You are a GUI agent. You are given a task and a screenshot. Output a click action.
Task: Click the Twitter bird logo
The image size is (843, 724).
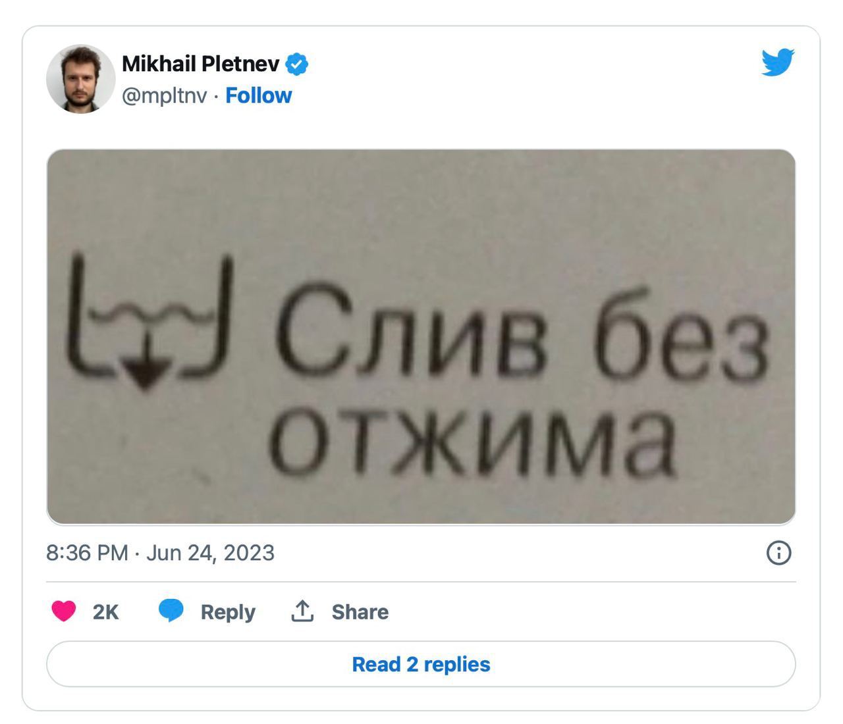tap(778, 63)
